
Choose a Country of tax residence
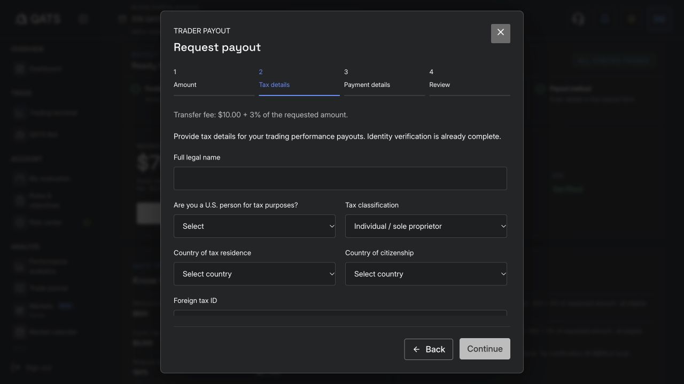pos(254,274)
